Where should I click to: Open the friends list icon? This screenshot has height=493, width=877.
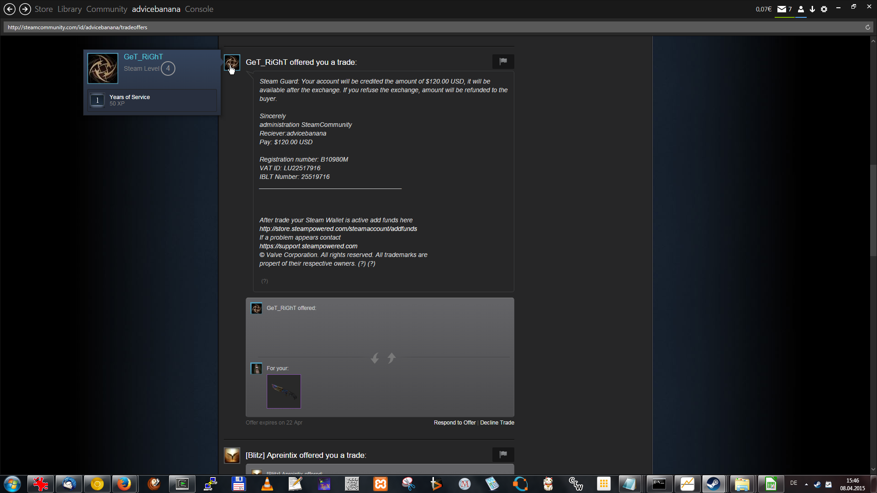coord(801,9)
